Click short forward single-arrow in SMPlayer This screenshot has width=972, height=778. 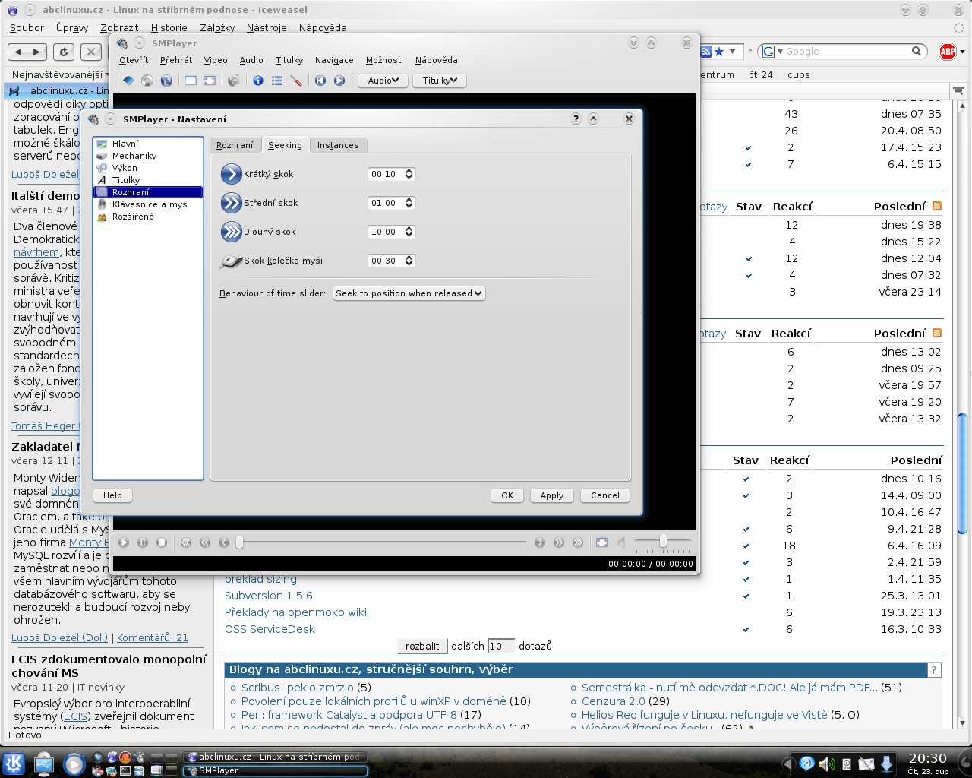point(540,542)
